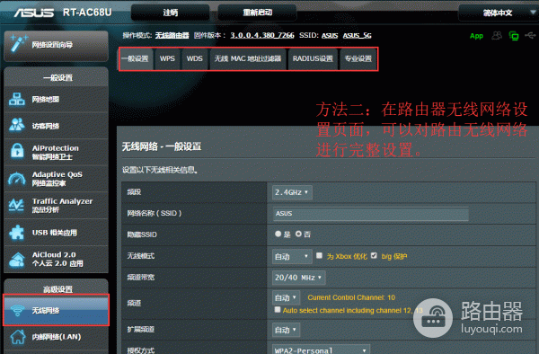The width and height of the screenshot is (539, 354).
Task: Click the green App icon in the header
Action: coord(476,36)
